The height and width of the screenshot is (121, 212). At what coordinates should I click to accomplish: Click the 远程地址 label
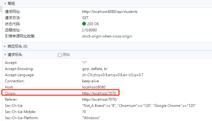point(13,30)
